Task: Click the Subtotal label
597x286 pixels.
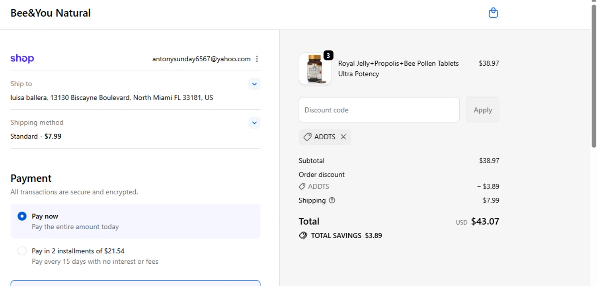Action: [x=312, y=161]
